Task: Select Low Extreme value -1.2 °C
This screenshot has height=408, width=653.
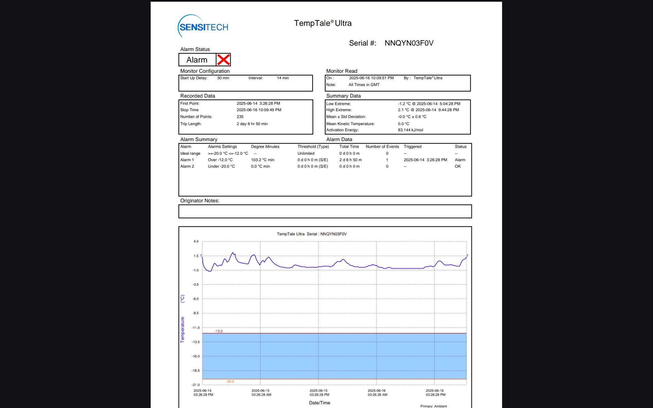Action: click(404, 104)
